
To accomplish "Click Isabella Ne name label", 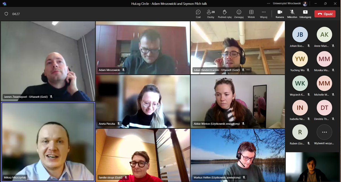I will coord(298,119).
